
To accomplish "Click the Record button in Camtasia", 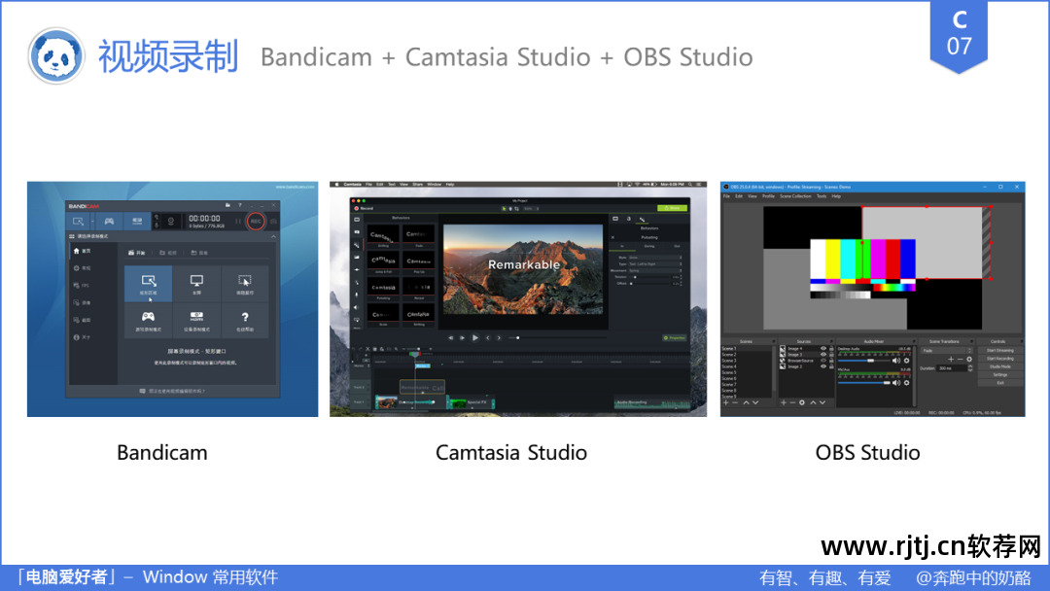I will click(x=365, y=208).
